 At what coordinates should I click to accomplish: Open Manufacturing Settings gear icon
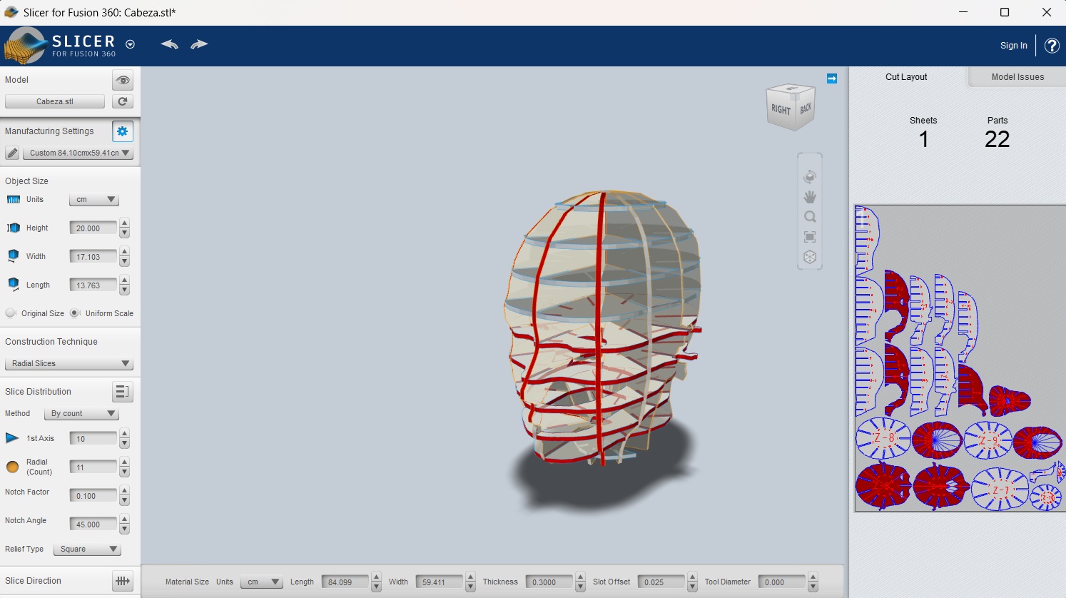pyautogui.click(x=123, y=131)
